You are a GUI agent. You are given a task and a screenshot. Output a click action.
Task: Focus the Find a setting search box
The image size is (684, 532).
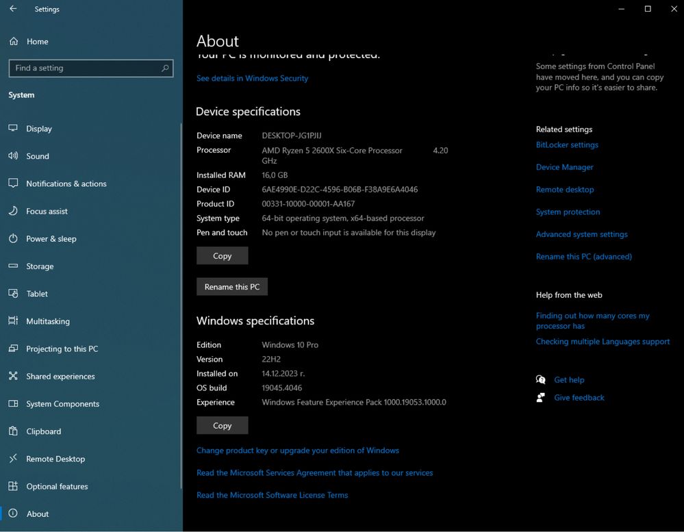(91, 68)
